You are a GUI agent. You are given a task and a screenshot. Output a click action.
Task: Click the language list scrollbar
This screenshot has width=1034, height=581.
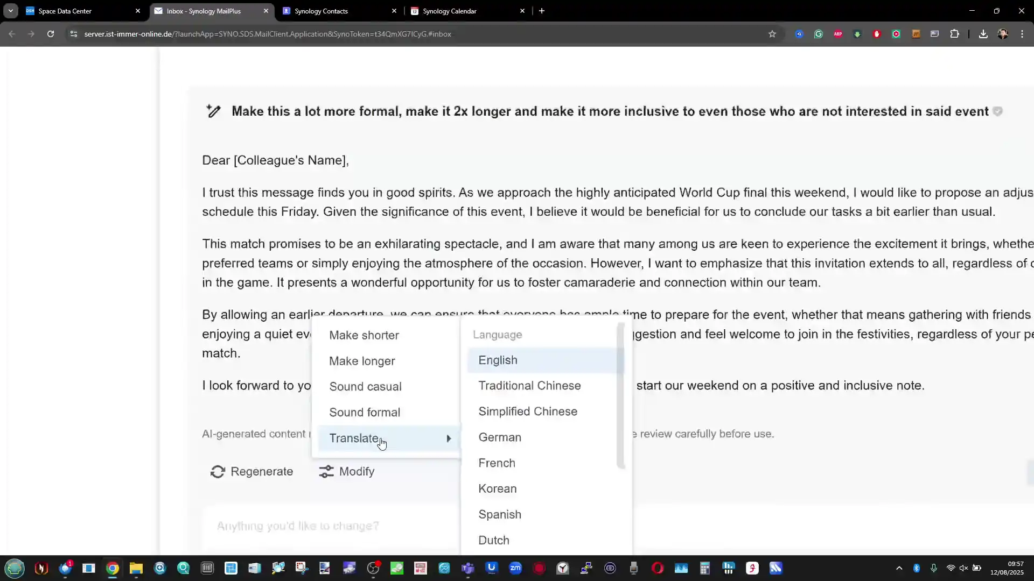tap(621, 395)
